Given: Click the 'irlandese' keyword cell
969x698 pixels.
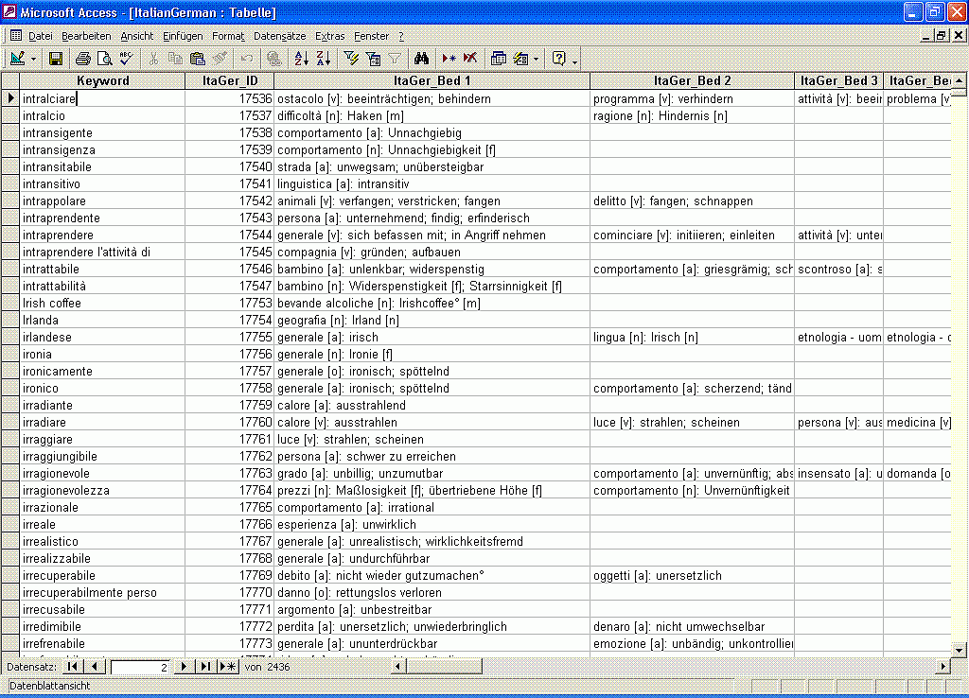Looking at the screenshot, I should tap(102, 338).
